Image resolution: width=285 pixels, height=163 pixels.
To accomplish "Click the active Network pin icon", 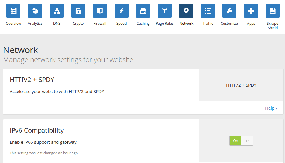I will (x=186, y=11).
